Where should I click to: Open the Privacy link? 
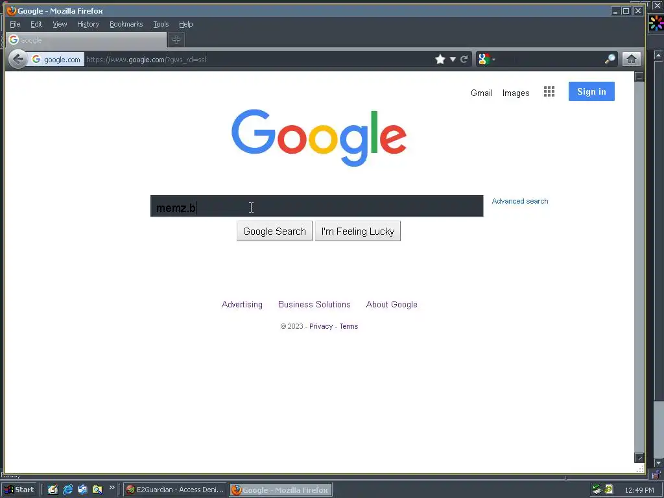pos(321,326)
